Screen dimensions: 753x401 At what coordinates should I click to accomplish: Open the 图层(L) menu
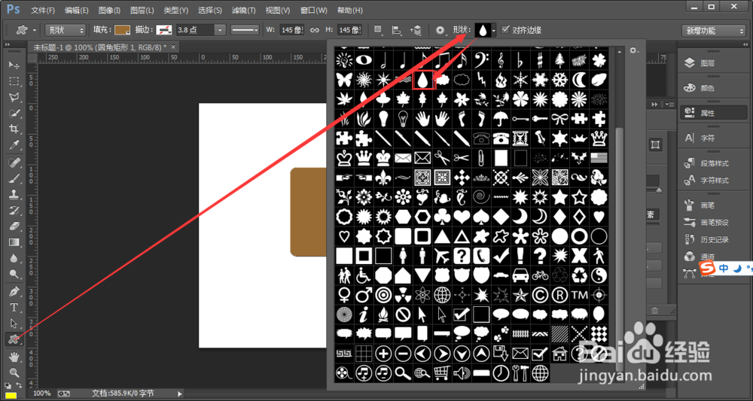coord(142,10)
